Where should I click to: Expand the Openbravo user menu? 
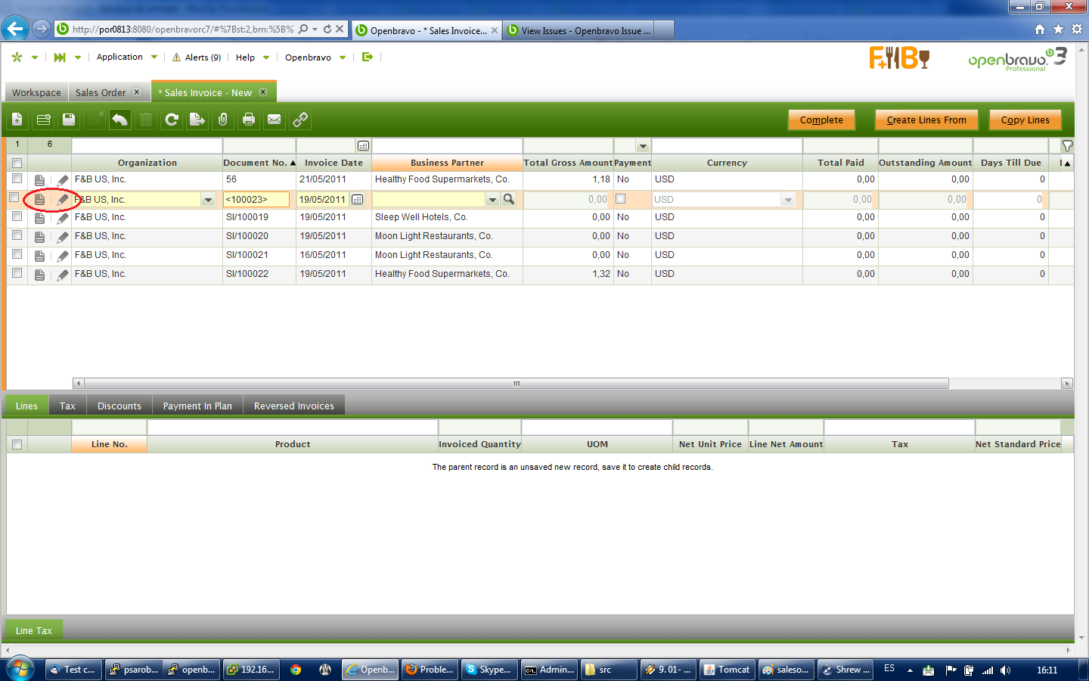pos(315,58)
